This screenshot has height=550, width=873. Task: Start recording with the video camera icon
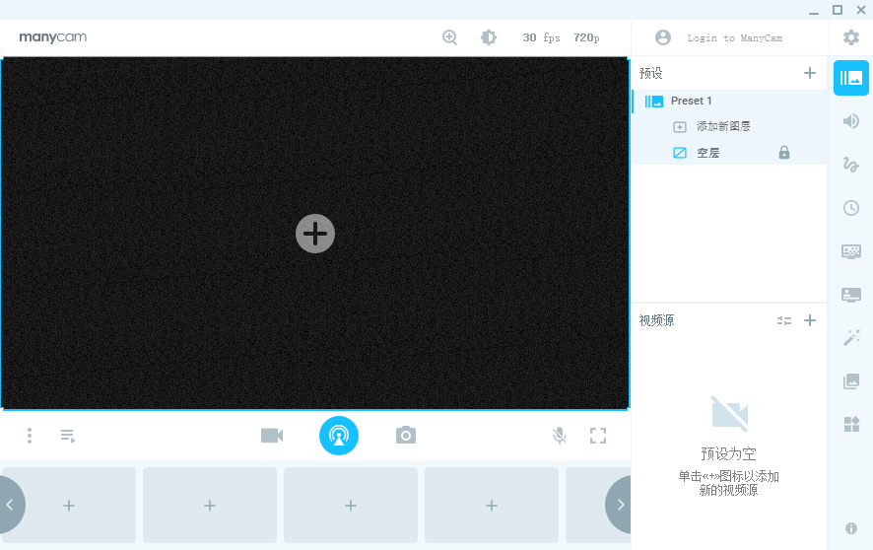pyautogui.click(x=272, y=436)
